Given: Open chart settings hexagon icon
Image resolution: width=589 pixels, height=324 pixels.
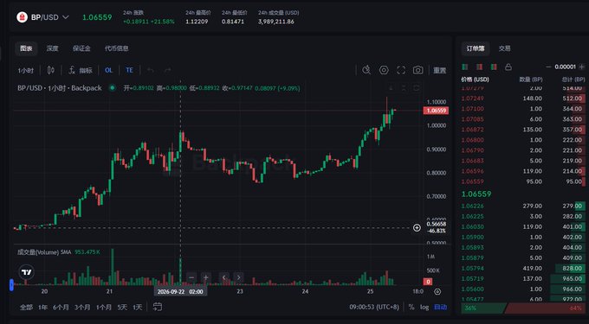Looking at the screenshot, I should (384, 70).
